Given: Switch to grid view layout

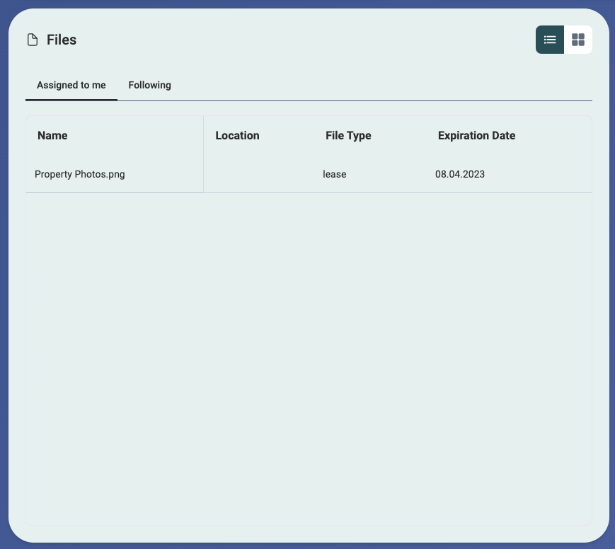Looking at the screenshot, I should (578, 40).
